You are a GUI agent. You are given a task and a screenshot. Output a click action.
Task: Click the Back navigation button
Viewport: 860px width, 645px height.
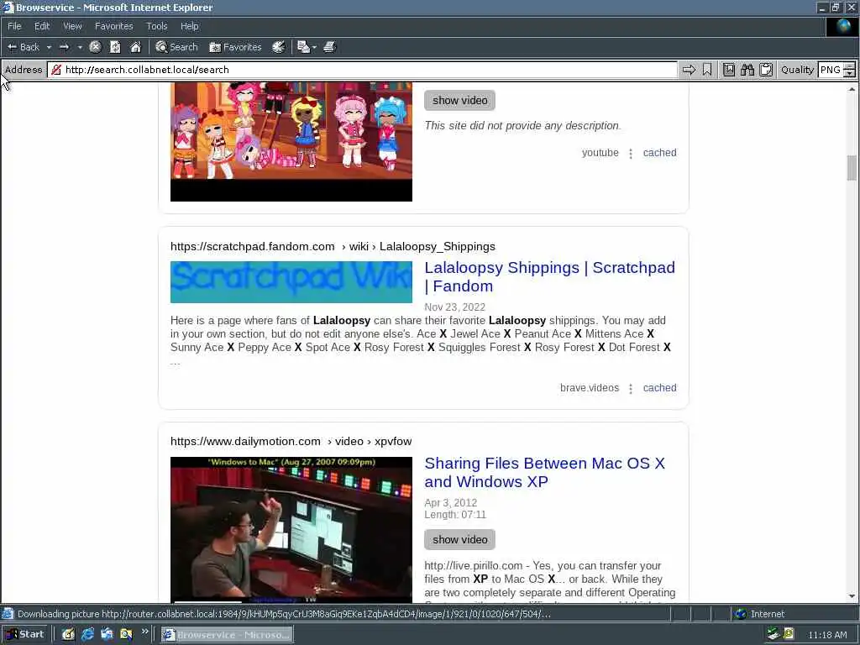point(23,47)
